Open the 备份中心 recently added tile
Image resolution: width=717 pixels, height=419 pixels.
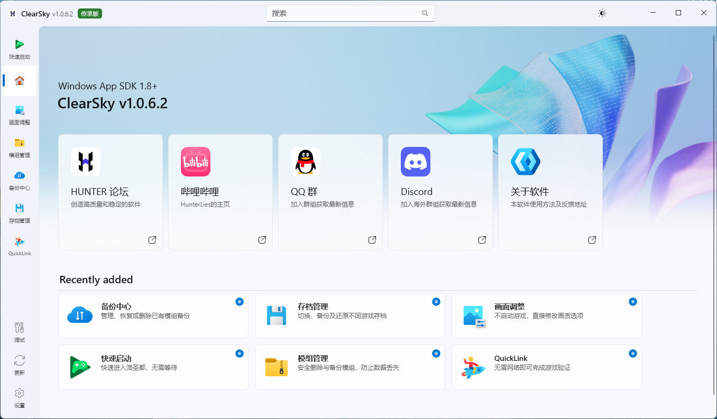(153, 315)
